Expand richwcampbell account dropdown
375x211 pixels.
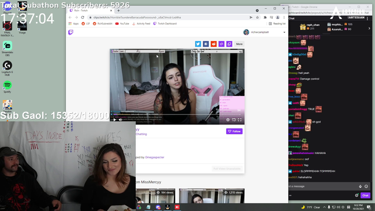[284, 32]
